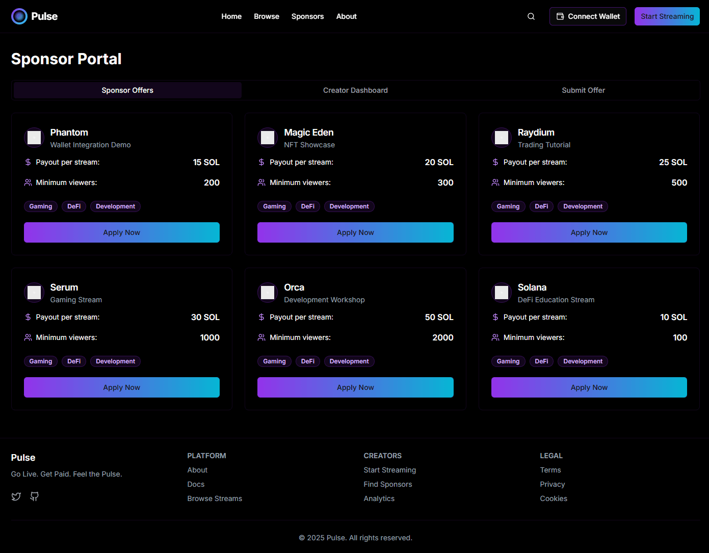The height and width of the screenshot is (553, 709).
Task: Apply Now to Phantom offer
Action: (x=122, y=232)
